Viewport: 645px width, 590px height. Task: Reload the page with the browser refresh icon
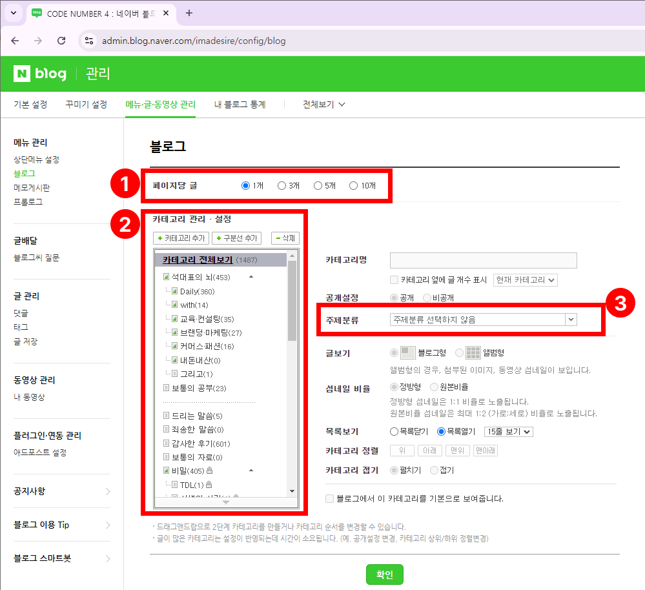(x=61, y=41)
